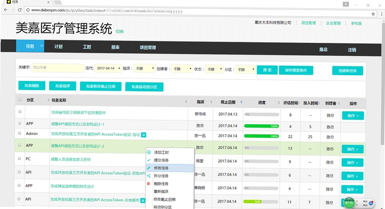Open 操作 dropdown for 郭书成's task
This screenshot has width=385, height=209.
pos(353,116)
